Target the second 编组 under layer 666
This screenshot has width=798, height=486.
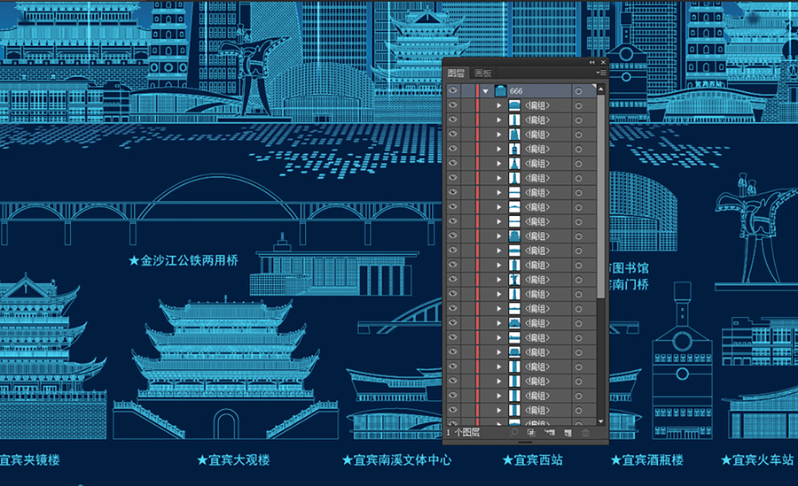(x=579, y=120)
